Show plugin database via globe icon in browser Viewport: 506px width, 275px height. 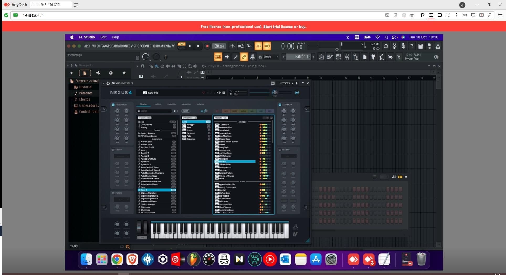pyautogui.click(x=111, y=73)
